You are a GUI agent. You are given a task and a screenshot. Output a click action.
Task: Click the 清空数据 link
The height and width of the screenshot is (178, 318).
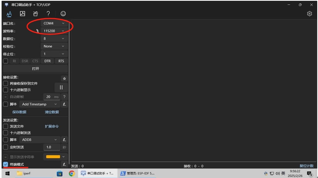pyautogui.click(x=52, y=112)
